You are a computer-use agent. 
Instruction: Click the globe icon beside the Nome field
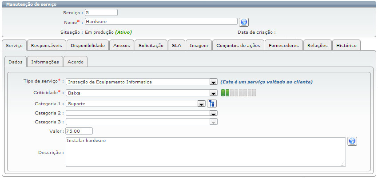point(243,22)
